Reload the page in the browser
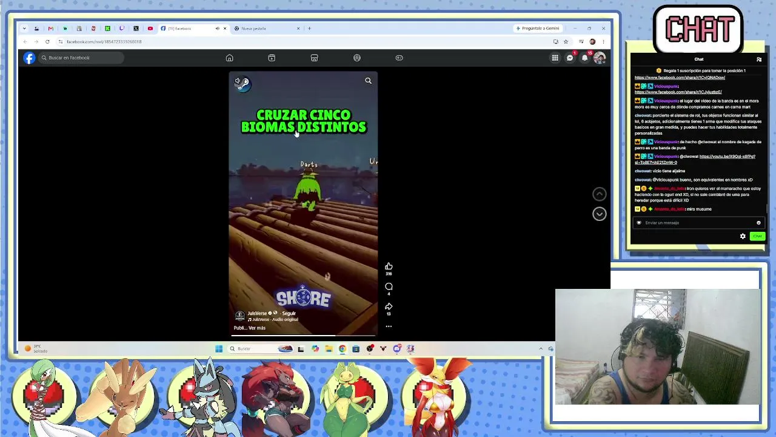 pos(47,42)
